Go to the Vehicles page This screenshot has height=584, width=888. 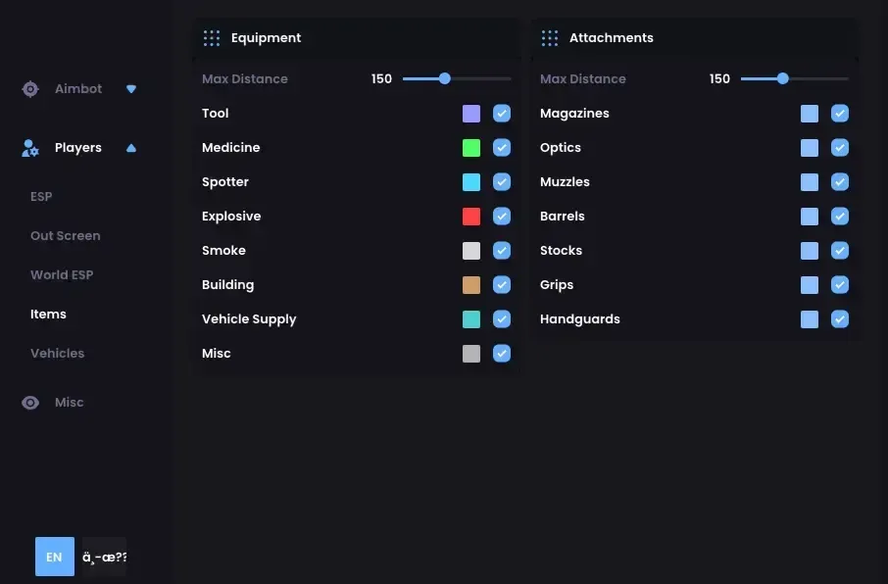(x=57, y=354)
